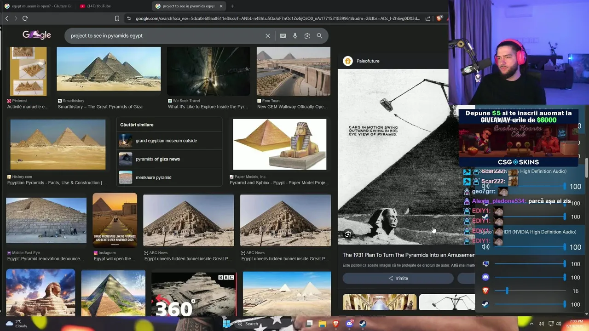
Task: Reload the current page
Action: [25, 18]
